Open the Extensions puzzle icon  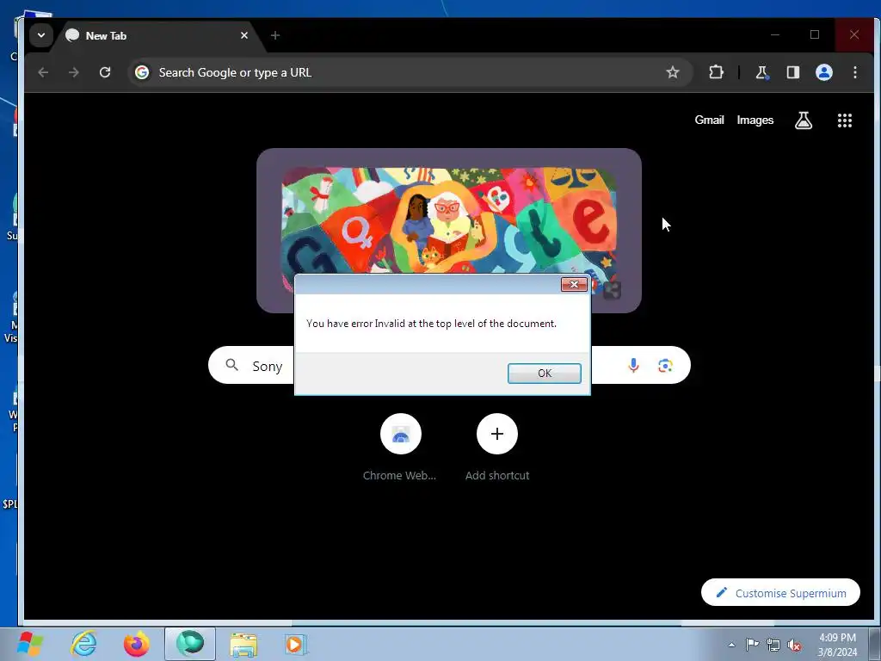point(716,72)
